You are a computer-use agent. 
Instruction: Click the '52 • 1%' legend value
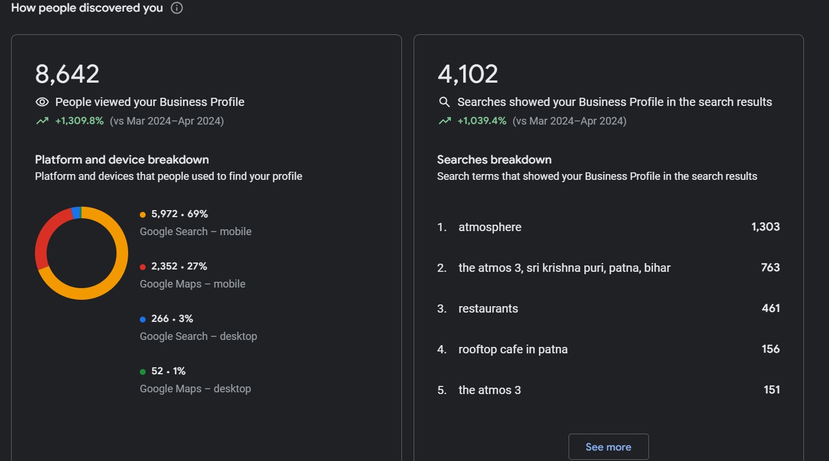coord(168,371)
